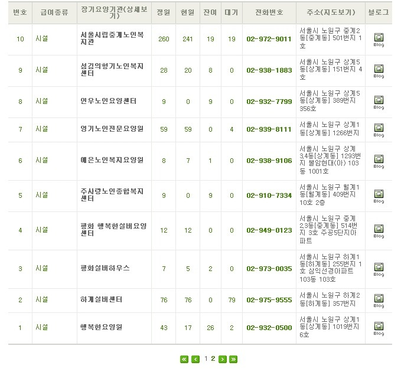
Task: Show map for address 주공5단지아파트
Action: tap(328, 230)
